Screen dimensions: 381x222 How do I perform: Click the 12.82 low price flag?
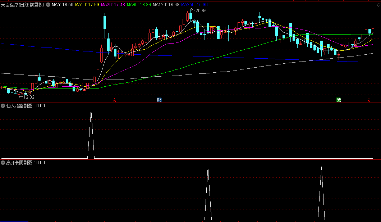click(x=27, y=97)
